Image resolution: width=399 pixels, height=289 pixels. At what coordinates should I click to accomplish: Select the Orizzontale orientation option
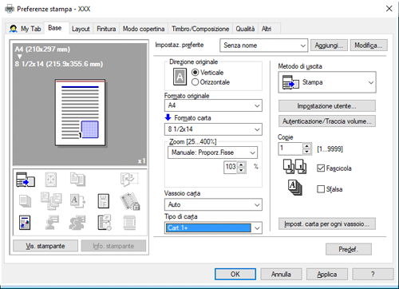[x=195, y=82]
